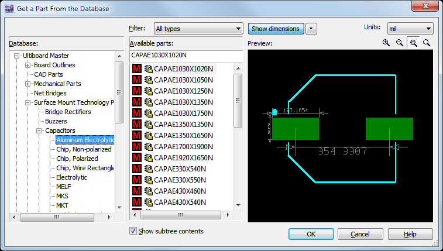Uncheck Show subtree contents checkbox
This screenshot has width=443, height=251.
tap(133, 231)
